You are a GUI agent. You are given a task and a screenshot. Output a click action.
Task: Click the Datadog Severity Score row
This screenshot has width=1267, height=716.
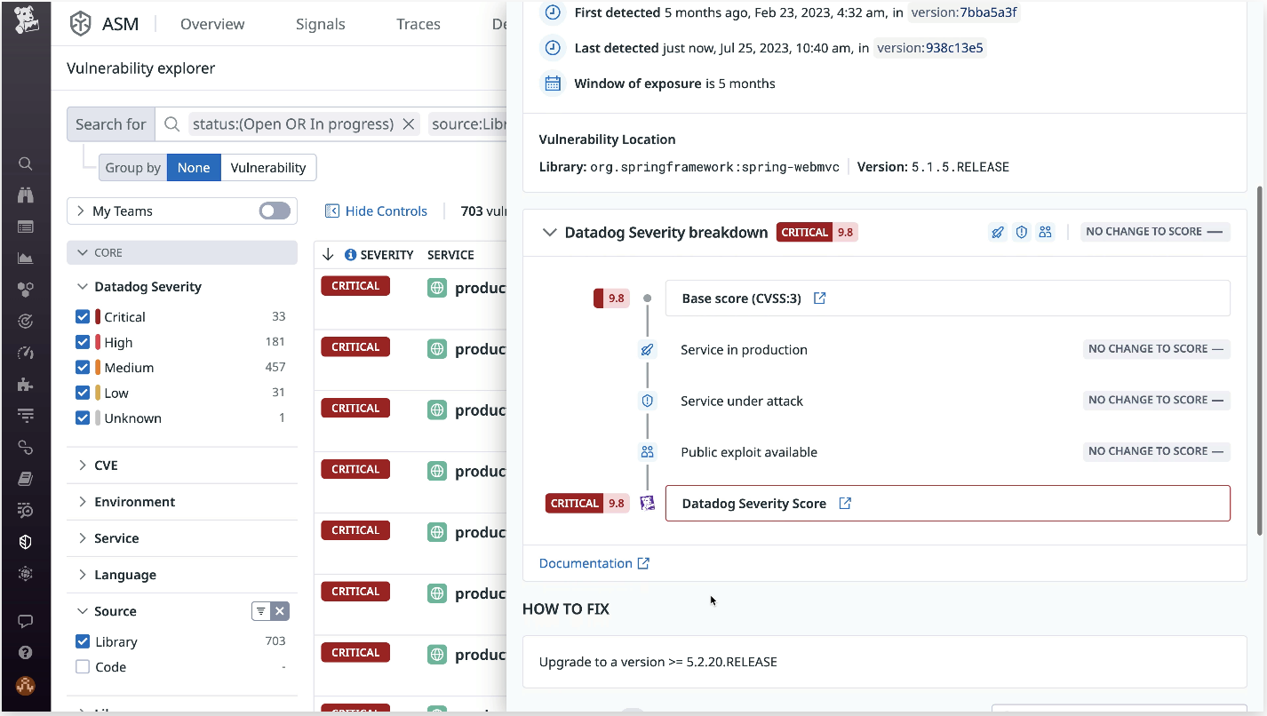(x=948, y=504)
